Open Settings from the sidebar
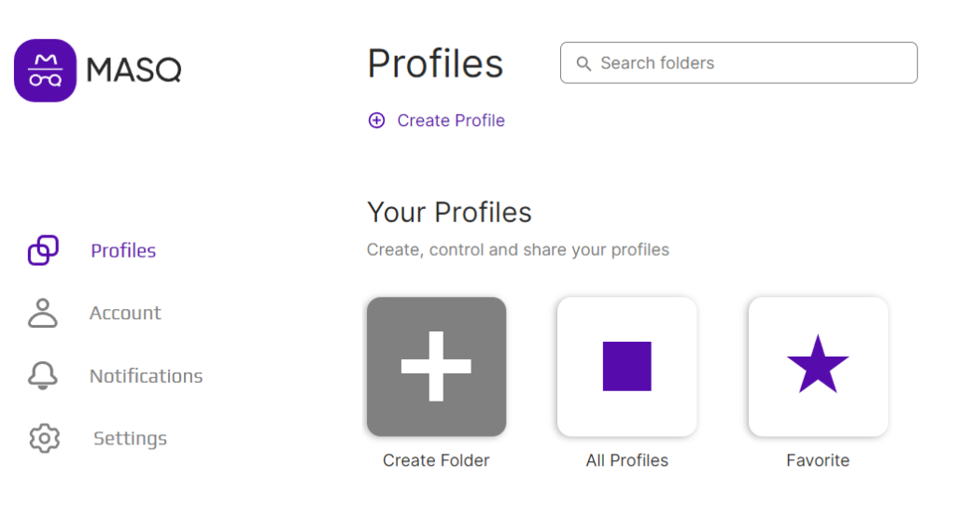Viewport: 956px width, 520px height. [x=130, y=438]
